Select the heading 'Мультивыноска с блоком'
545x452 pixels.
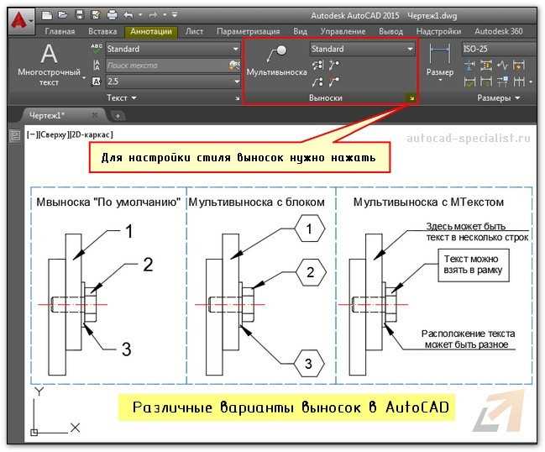coord(256,202)
